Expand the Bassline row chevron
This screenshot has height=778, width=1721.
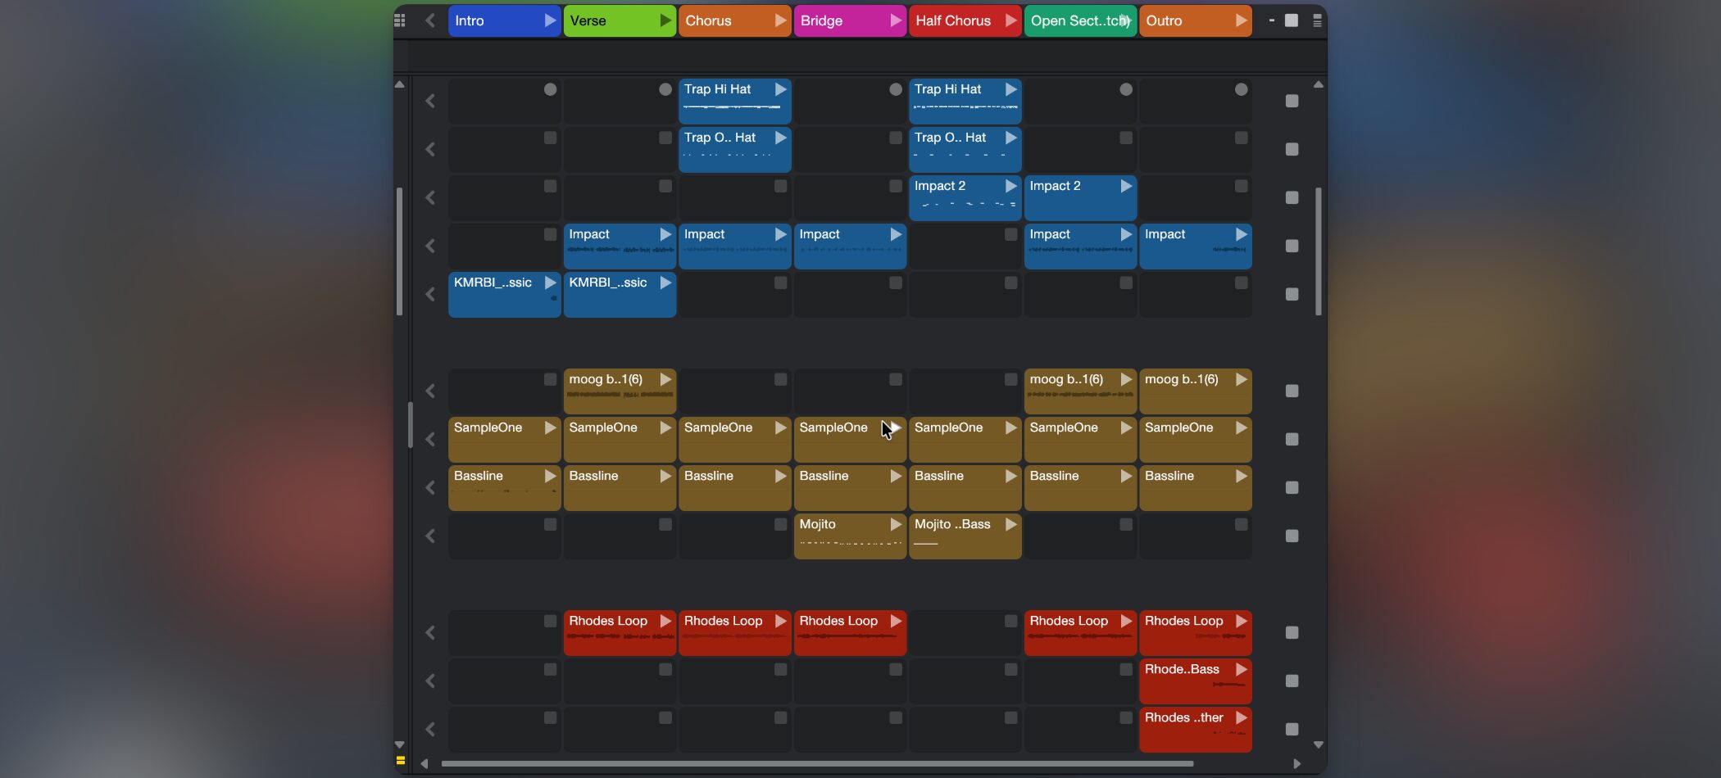click(x=430, y=487)
